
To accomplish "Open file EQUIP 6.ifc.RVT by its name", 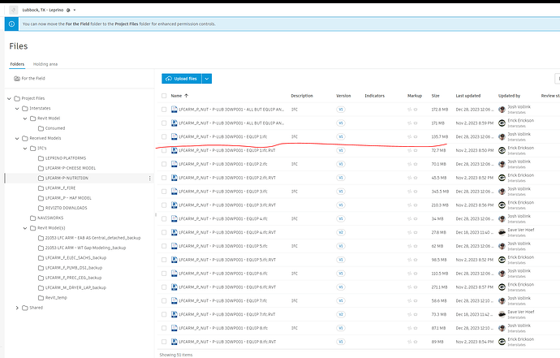I will click(227, 287).
